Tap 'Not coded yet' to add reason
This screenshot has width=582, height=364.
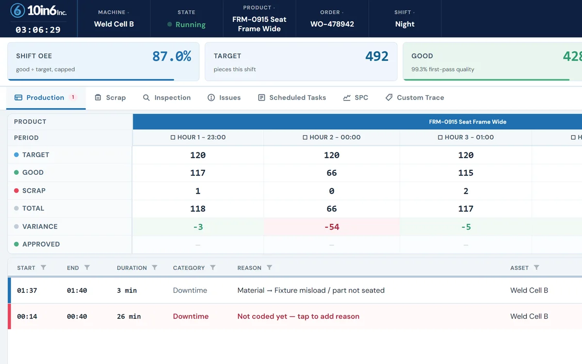298,316
